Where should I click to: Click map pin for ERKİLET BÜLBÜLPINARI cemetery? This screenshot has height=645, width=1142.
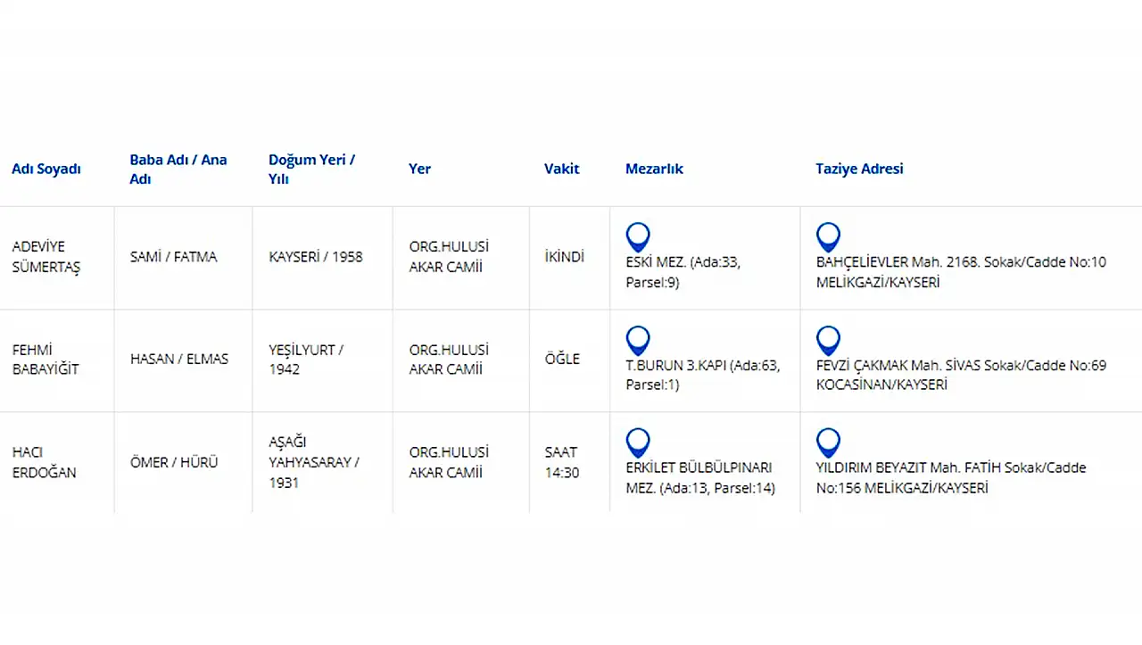[x=638, y=442]
